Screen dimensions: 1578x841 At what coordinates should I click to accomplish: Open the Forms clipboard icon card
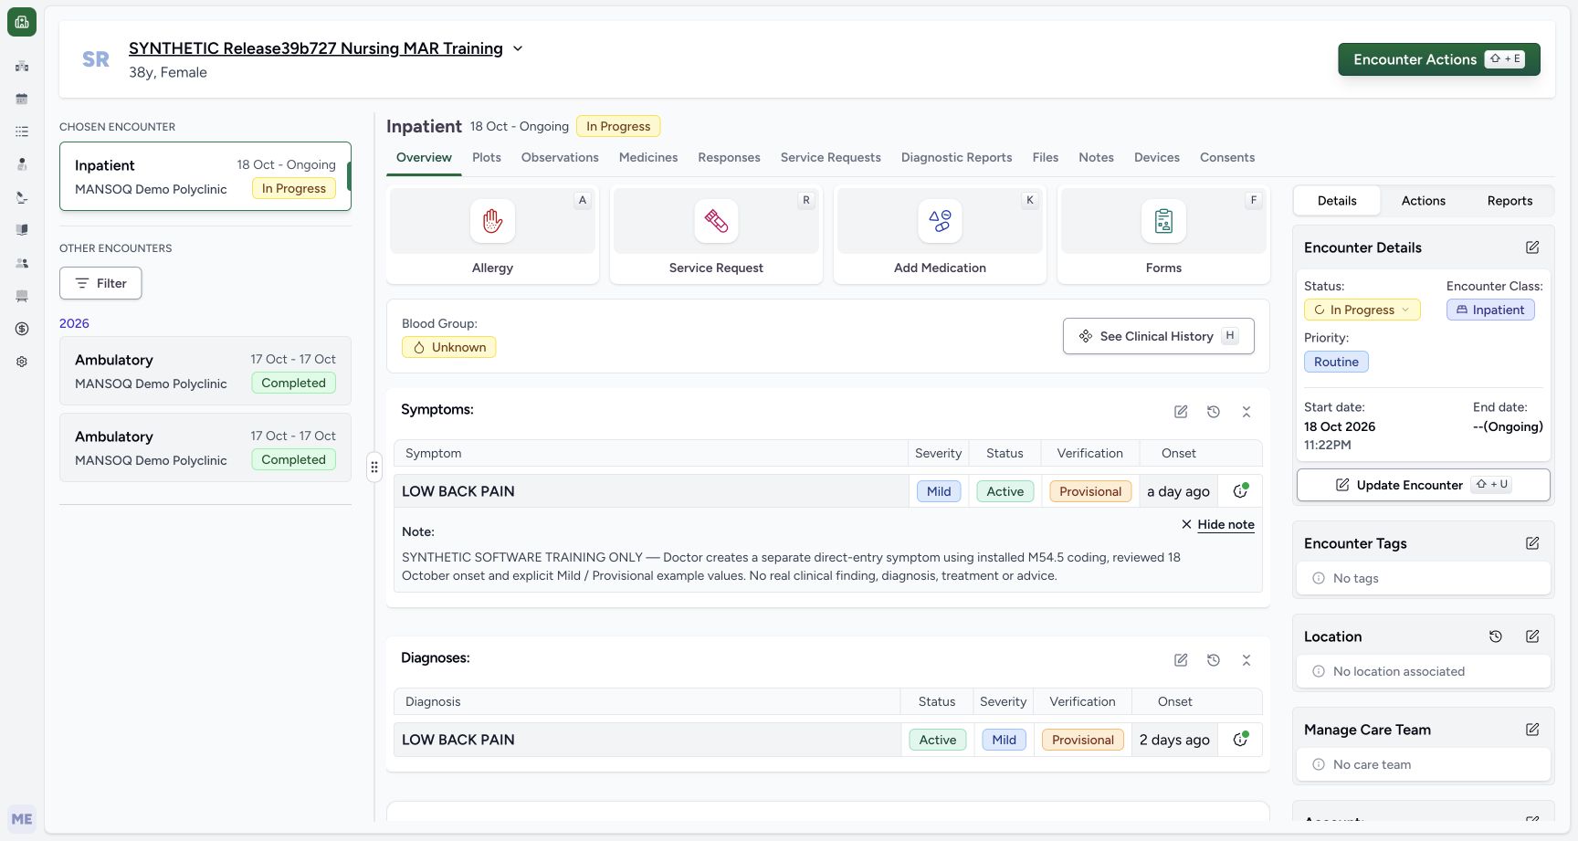[1163, 235]
